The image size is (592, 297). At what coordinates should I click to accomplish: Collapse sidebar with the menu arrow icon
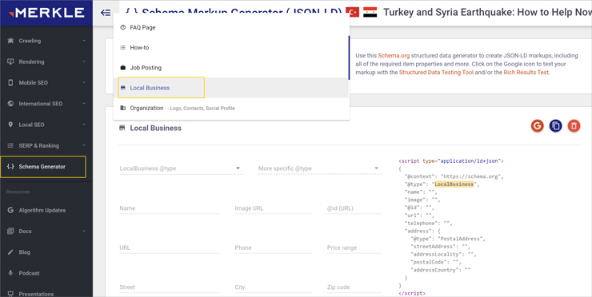(x=106, y=13)
